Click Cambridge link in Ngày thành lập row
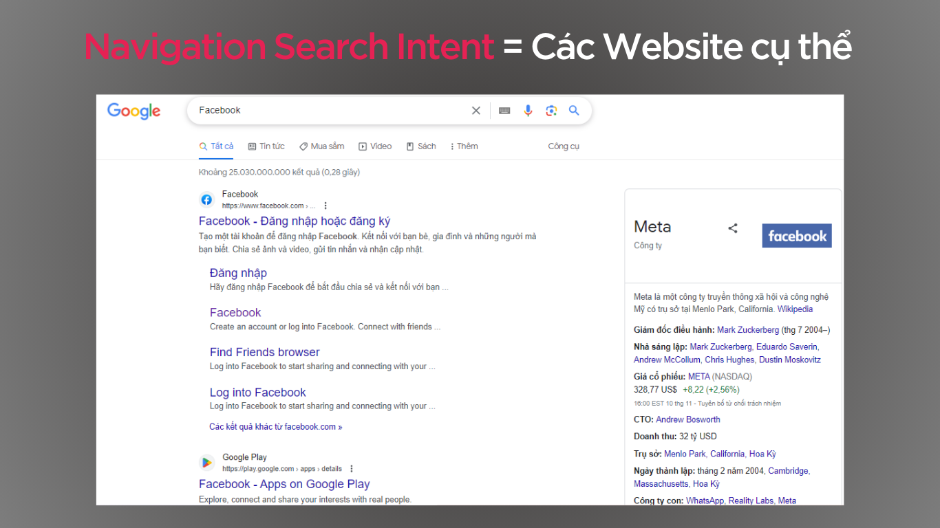This screenshot has width=940, height=528. coord(789,472)
